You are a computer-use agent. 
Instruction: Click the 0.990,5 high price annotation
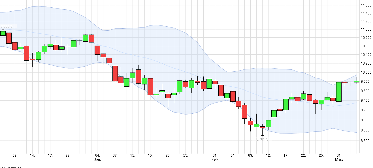[6, 26]
